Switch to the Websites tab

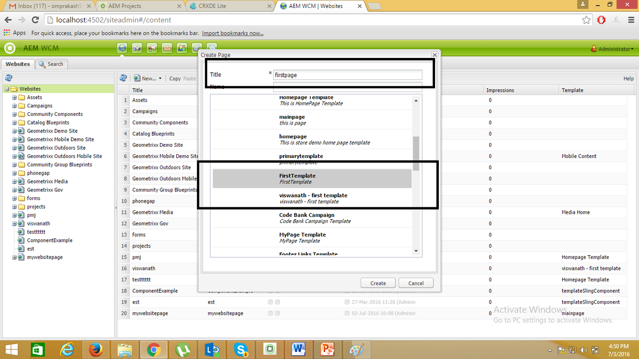[18, 64]
